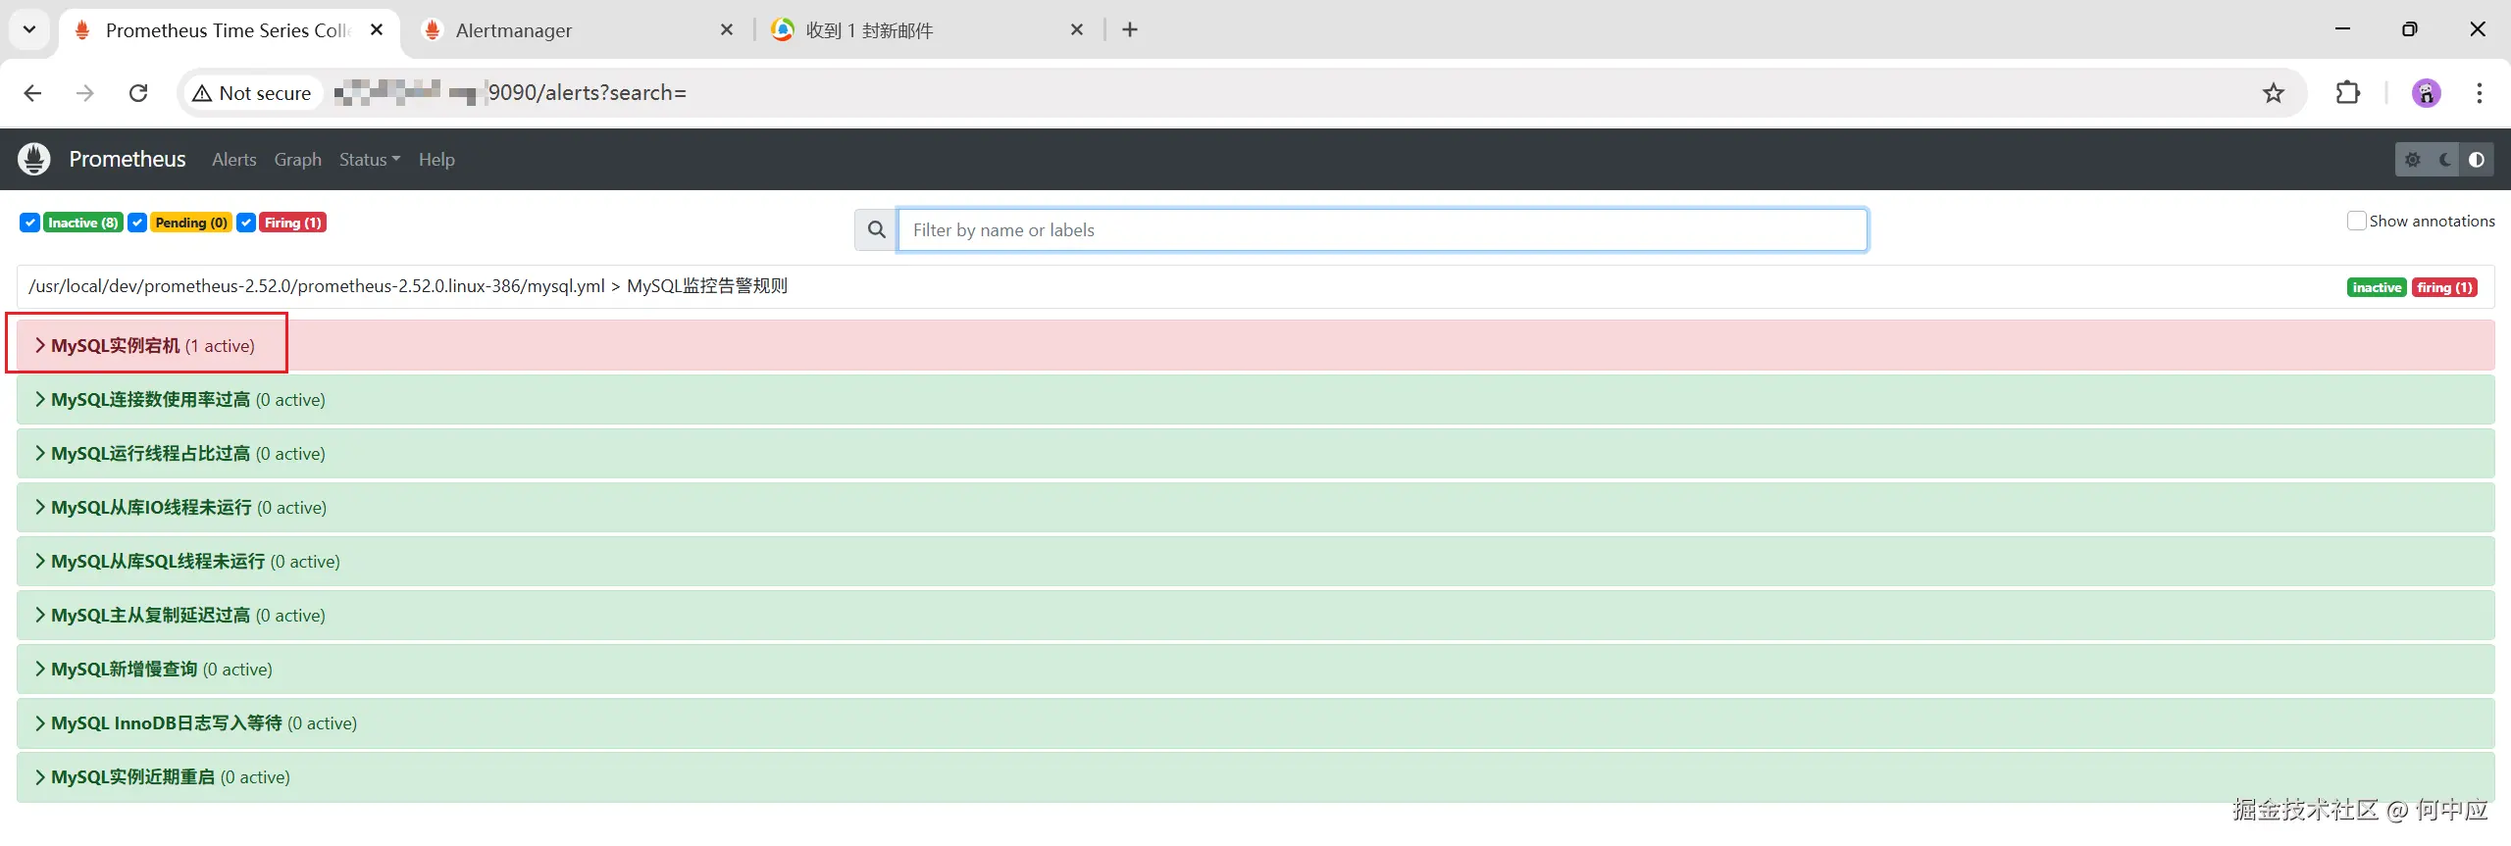Click the browser forward arrow

85,93
